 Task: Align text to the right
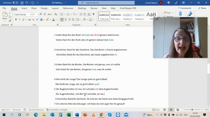click(69, 20)
